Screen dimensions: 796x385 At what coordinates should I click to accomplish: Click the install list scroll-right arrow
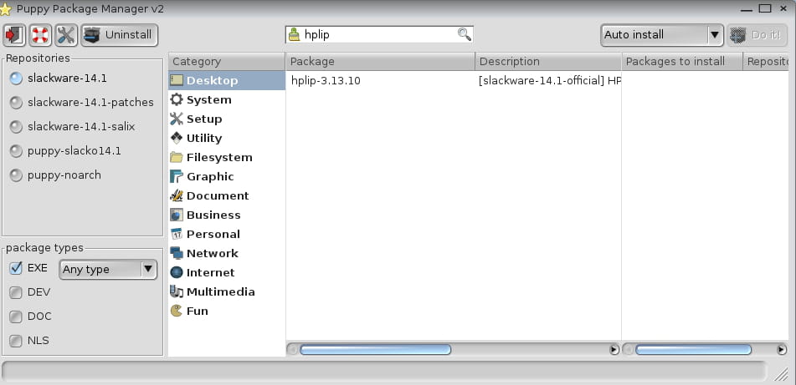click(x=782, y=350)
